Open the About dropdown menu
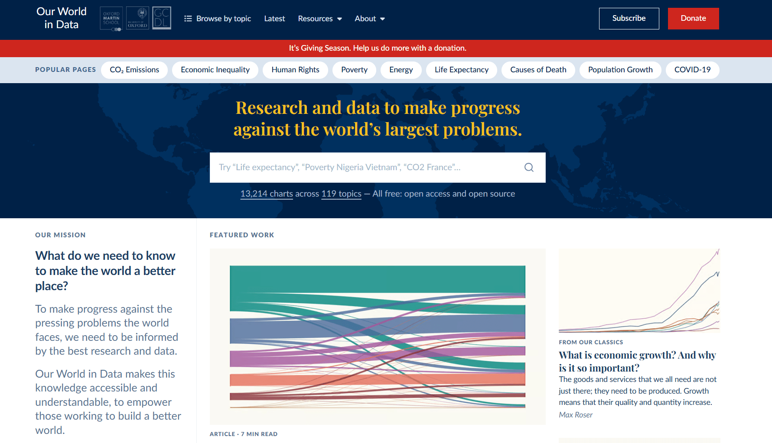This screenshot has width=772, height=443. click(369, 19)
